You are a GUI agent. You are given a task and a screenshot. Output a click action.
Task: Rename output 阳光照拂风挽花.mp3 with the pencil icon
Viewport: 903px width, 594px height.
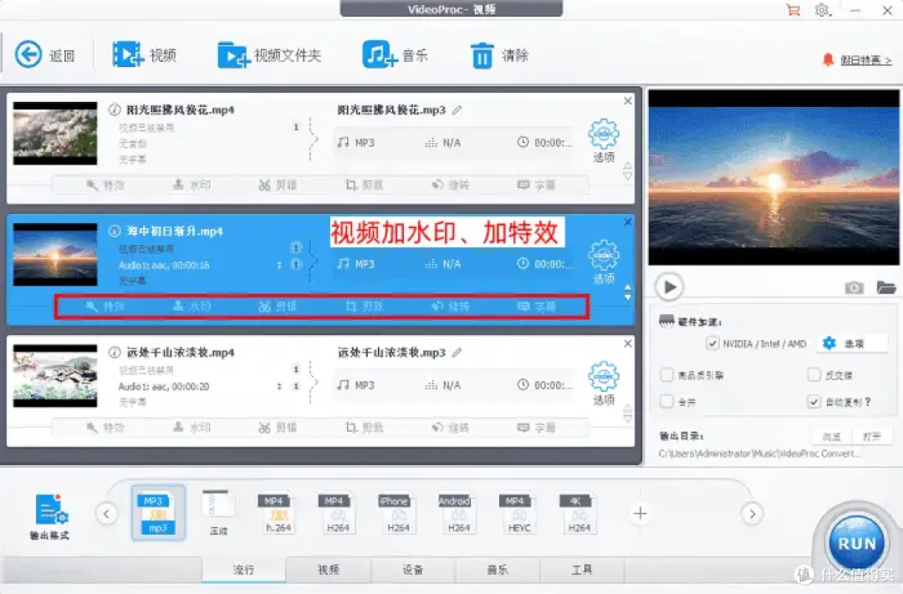coord(457,109)
